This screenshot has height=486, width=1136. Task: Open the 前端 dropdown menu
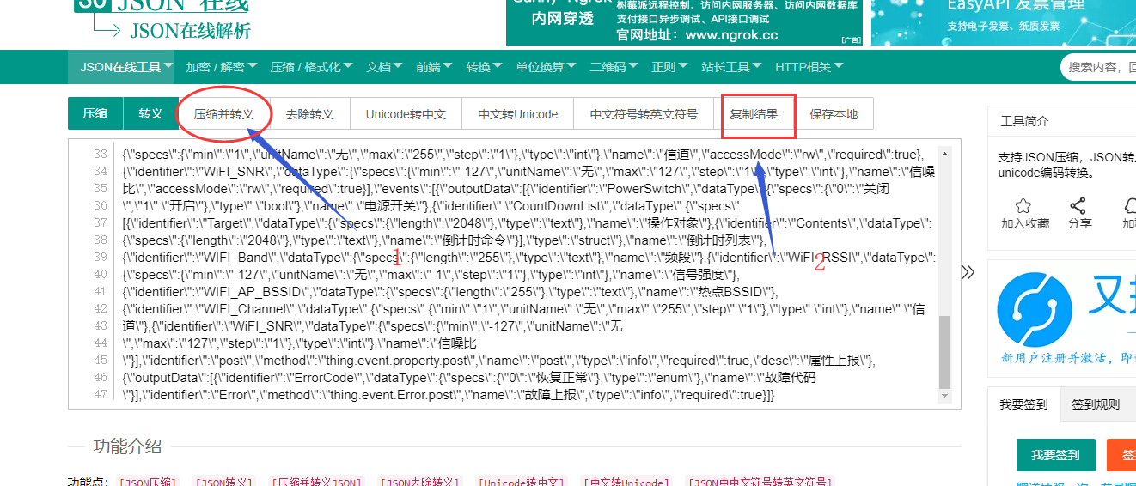[434, 67]
